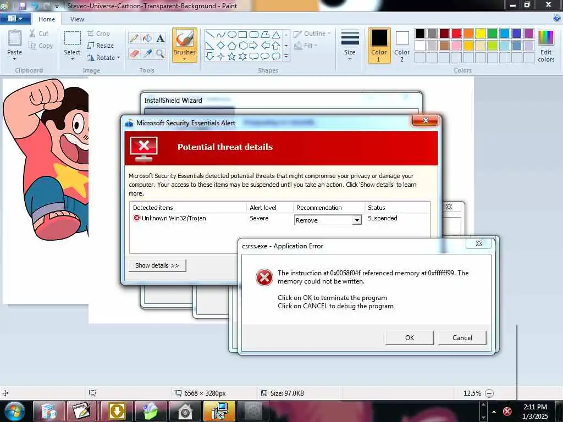
Task: Click the yellow download arrow taskbar icon
Action: (x=117, y=411)
